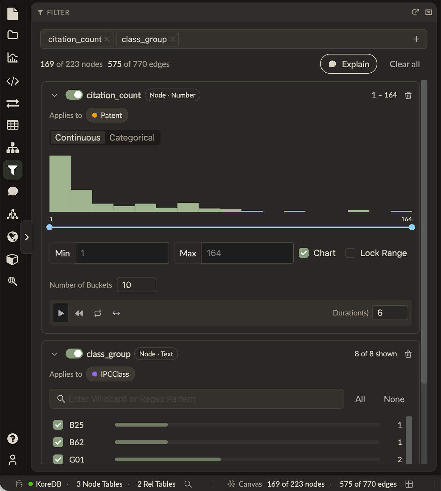Screen dimensions: 441x491
Task: Open the 3D cube sidebar icon
Action: [x=13, y=259]
